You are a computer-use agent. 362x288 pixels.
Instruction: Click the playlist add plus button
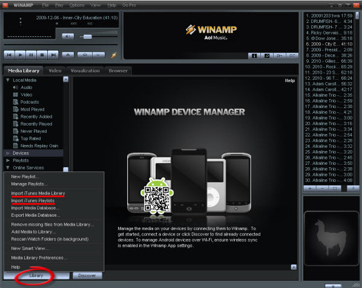(x=310, y=188)
